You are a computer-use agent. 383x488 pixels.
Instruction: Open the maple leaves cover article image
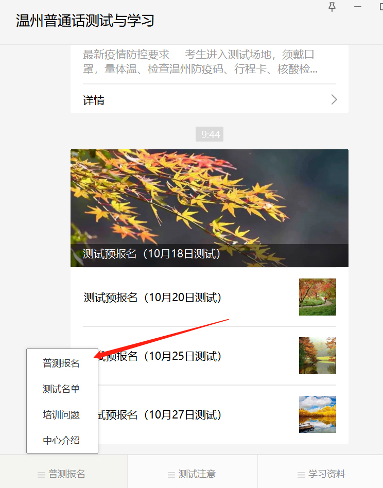point(210,208)
